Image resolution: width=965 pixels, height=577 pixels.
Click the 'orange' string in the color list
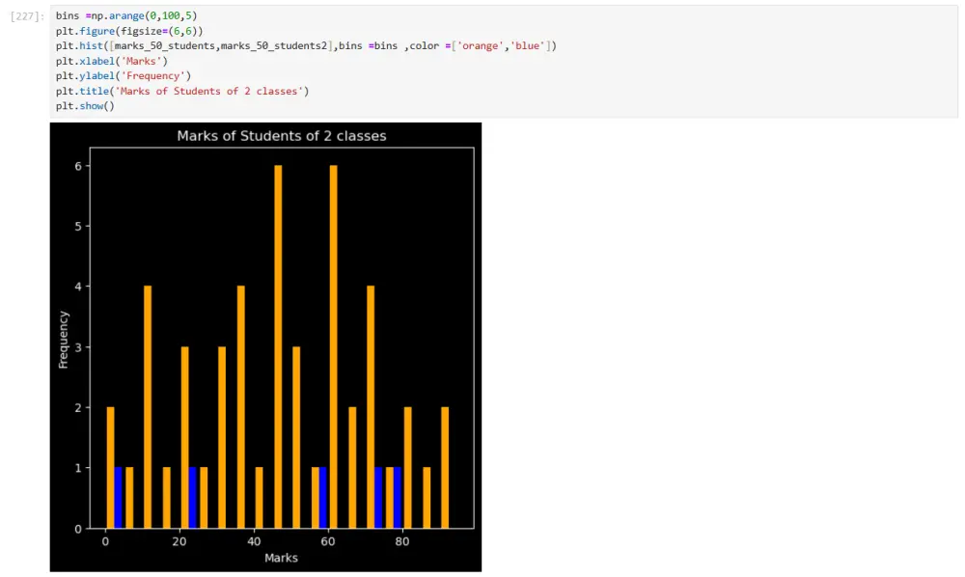tap(480, 45)
